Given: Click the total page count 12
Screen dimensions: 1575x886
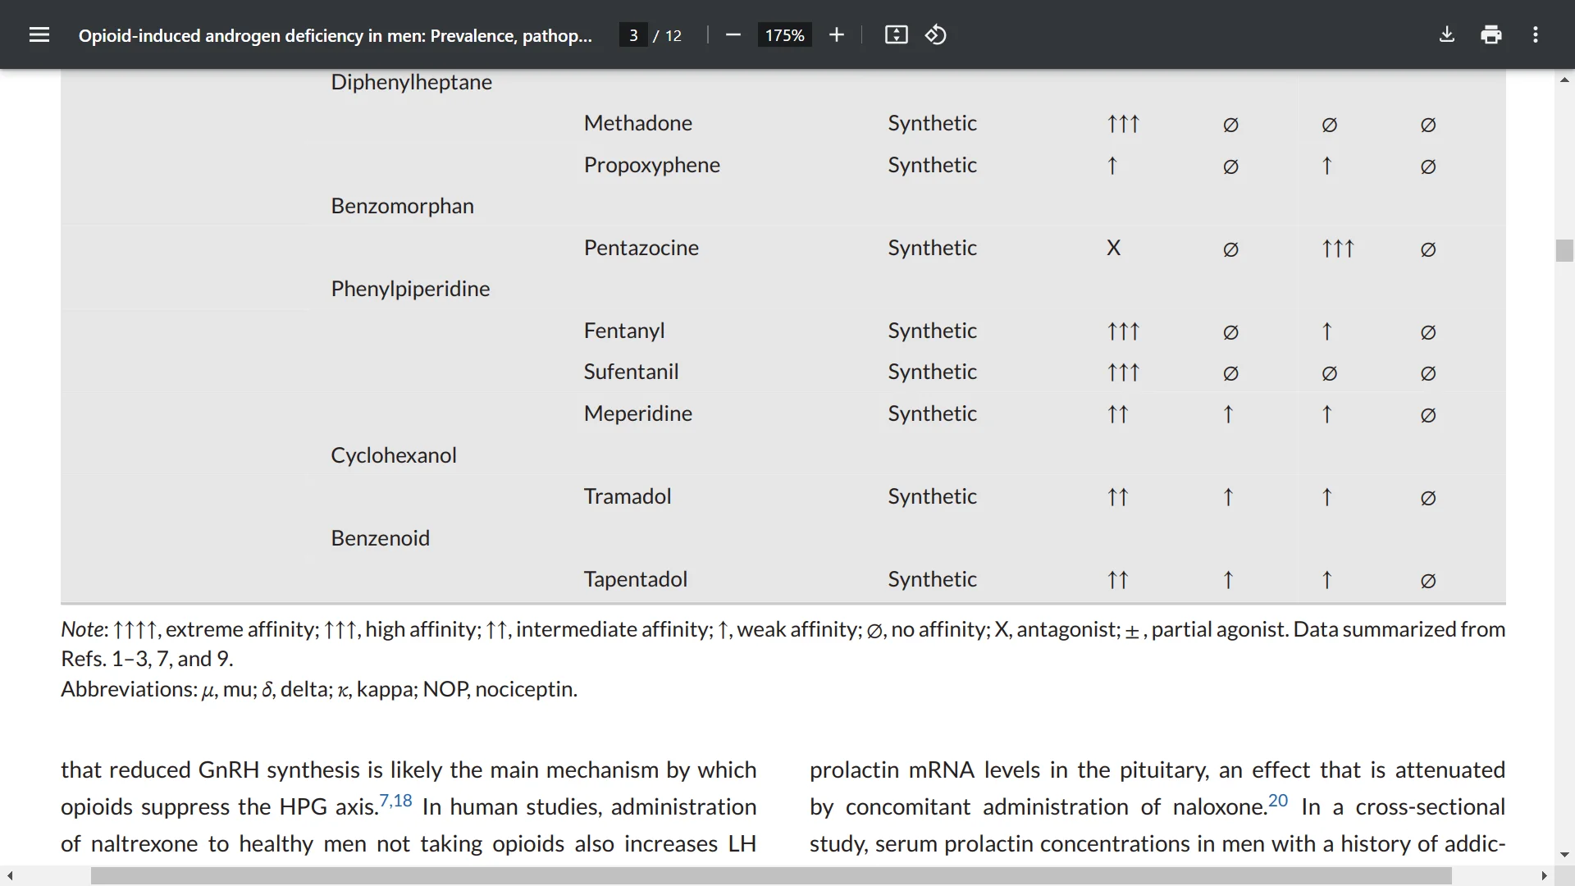Looking at the screenshot, I should click(x=673, y=35).
